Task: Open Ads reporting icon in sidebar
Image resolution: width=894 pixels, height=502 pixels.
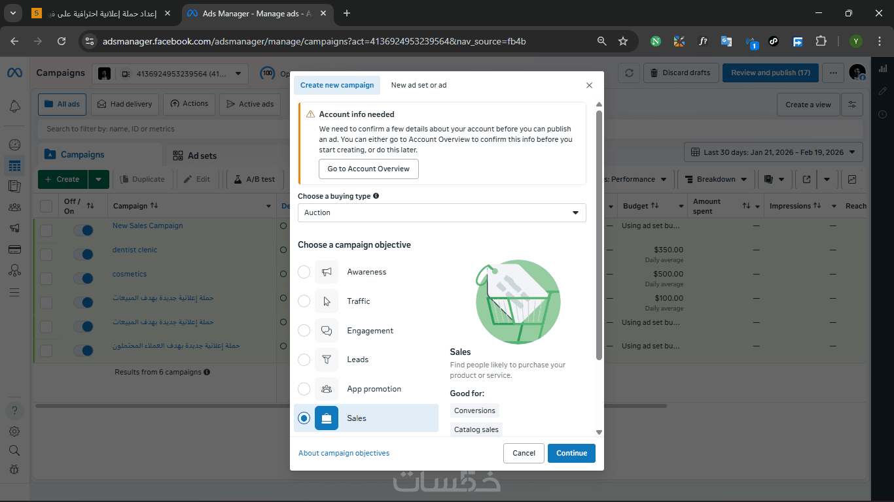Action: tap(14, 186)
